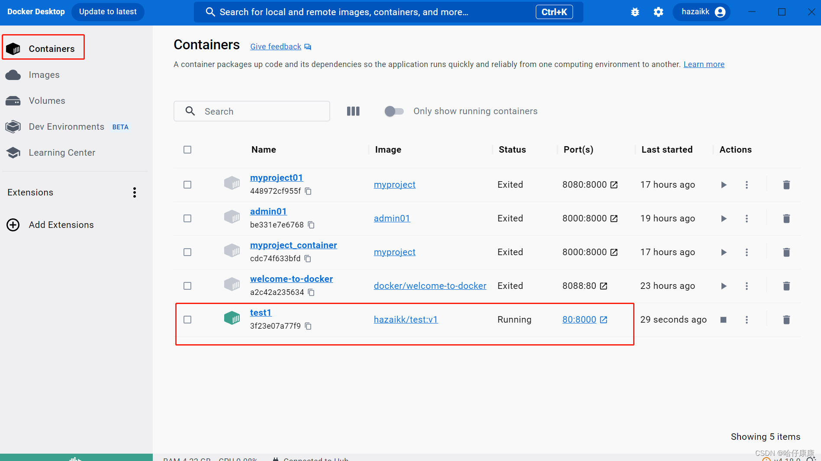Open the test1 container link
The width and height of the screenshot is (821, 461).
coord(261,313)
